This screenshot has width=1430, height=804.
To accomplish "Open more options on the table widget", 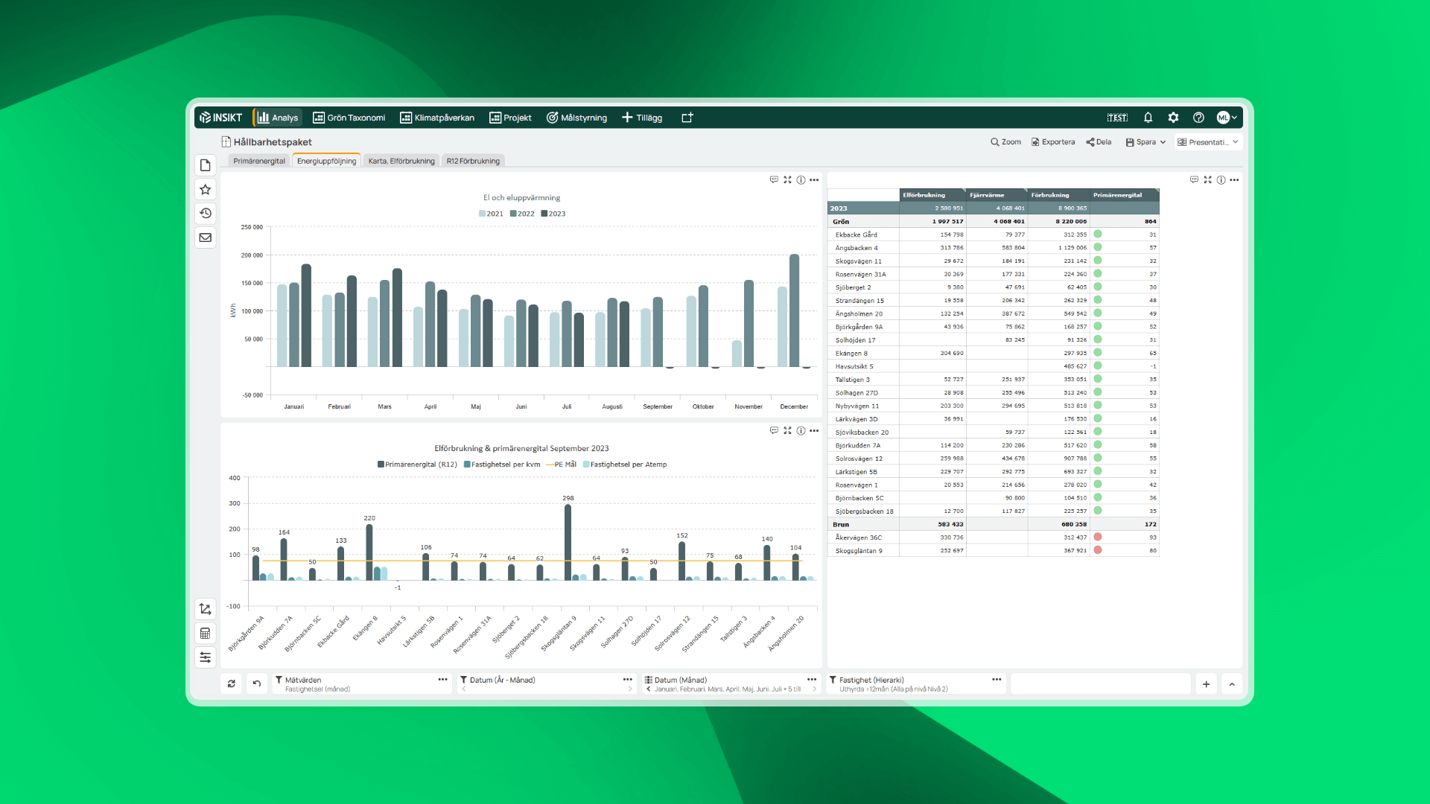I will (1234, 180).
